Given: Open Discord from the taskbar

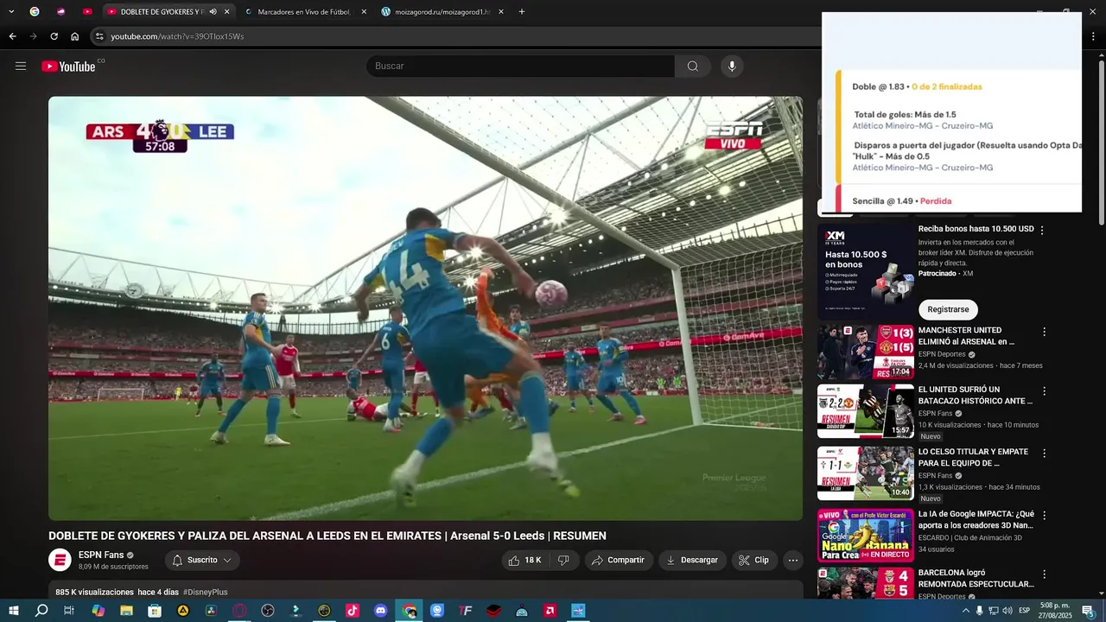Looking at the screenshot, I should point(381,611).
